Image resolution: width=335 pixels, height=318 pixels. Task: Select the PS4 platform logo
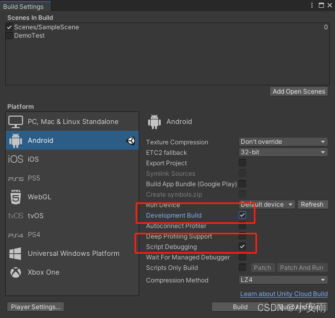16,235
